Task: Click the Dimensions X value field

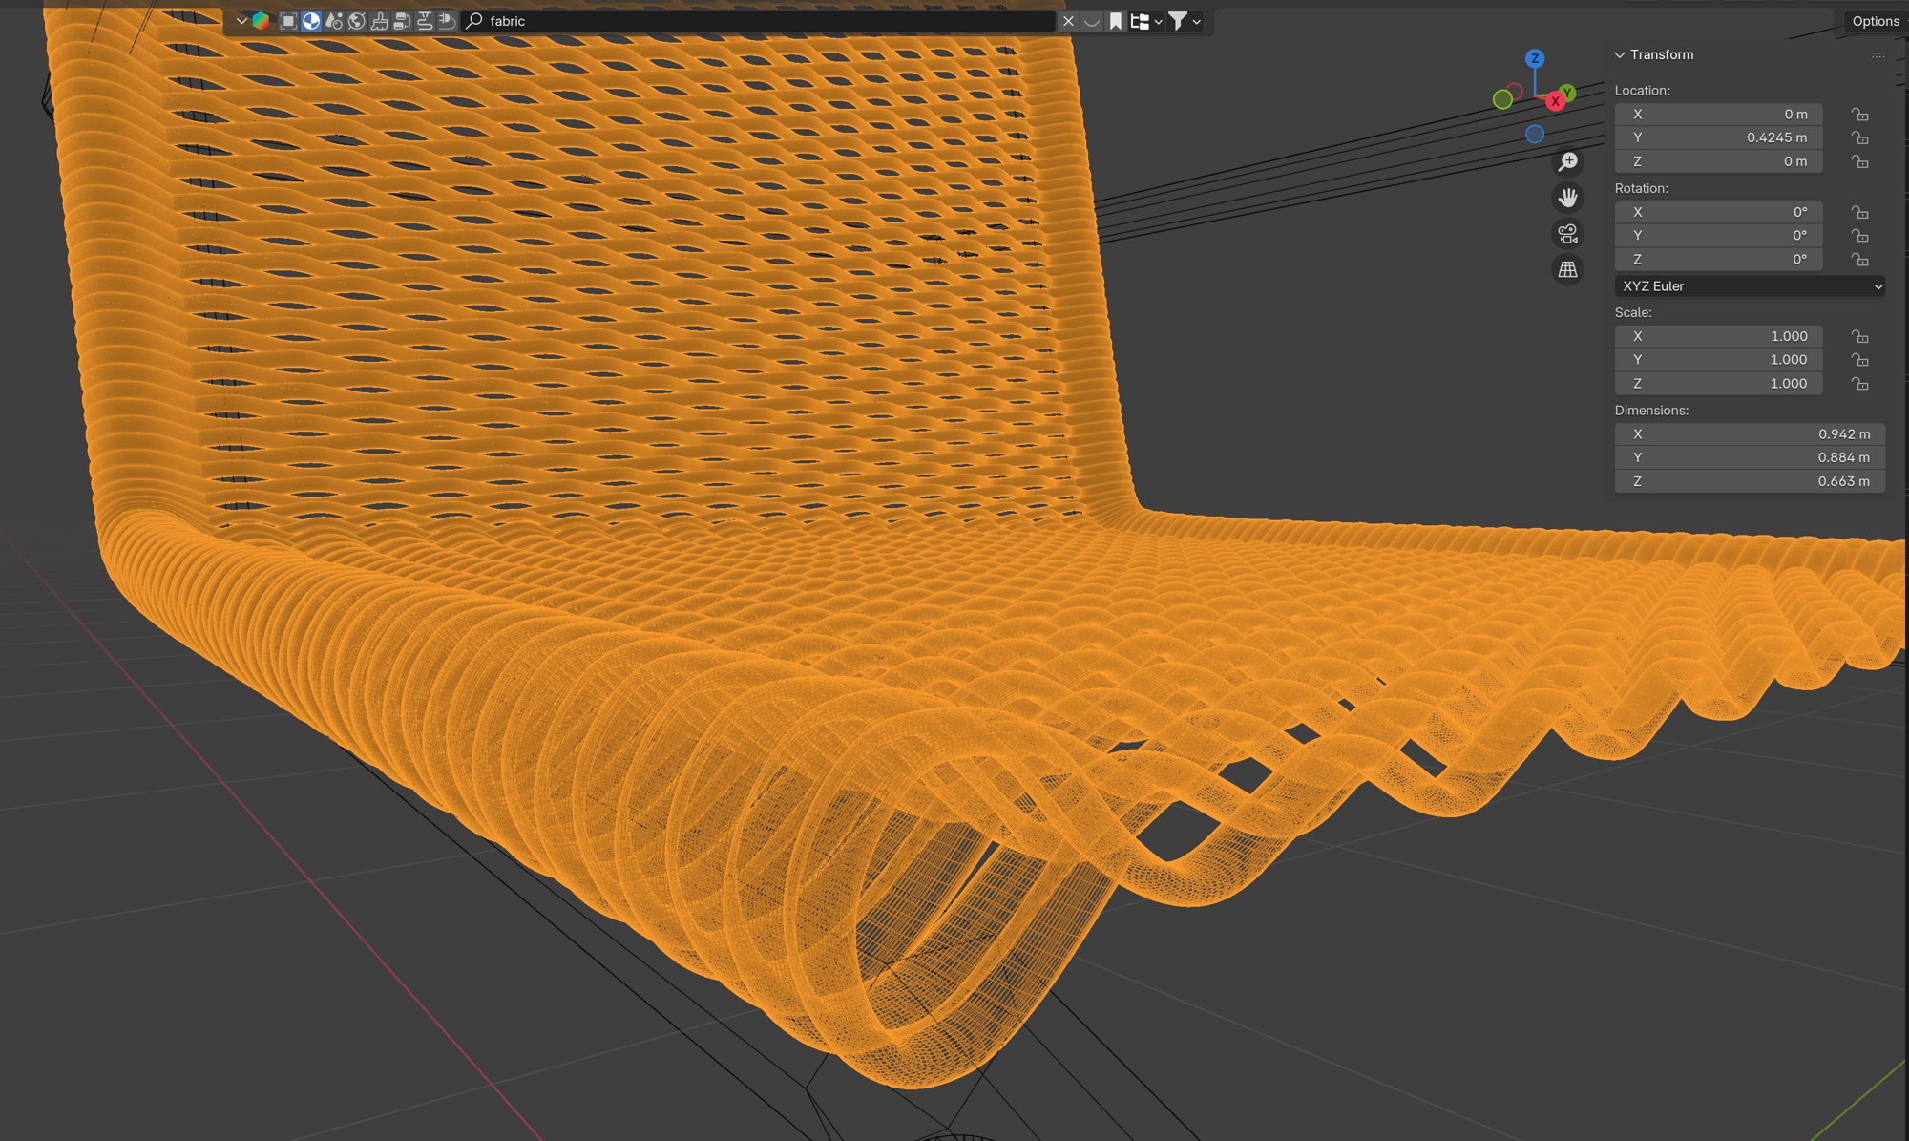Action: pyautogui.click(x=1749, y=433)
